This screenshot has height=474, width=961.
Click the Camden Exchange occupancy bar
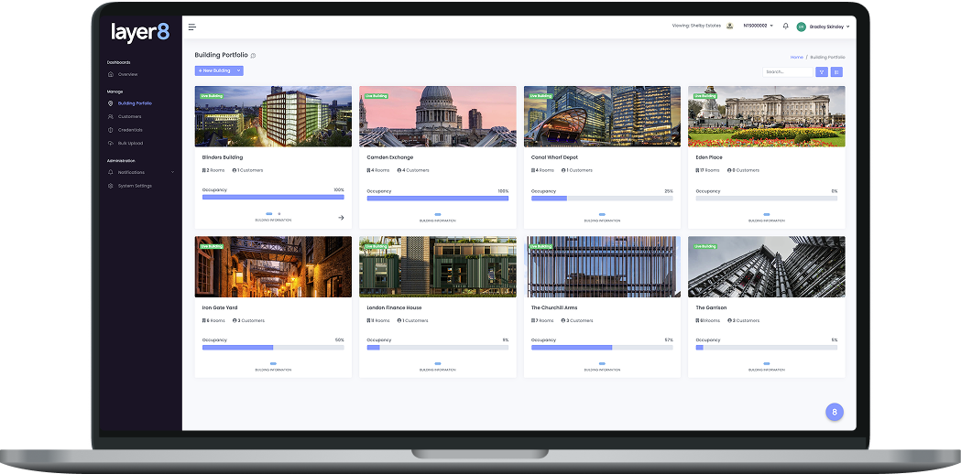437,198
